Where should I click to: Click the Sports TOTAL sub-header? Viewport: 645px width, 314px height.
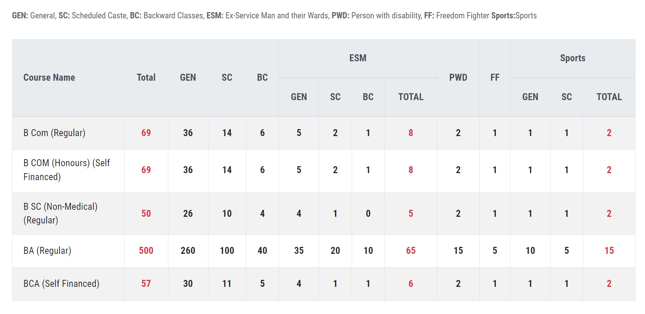click(609, 97)
